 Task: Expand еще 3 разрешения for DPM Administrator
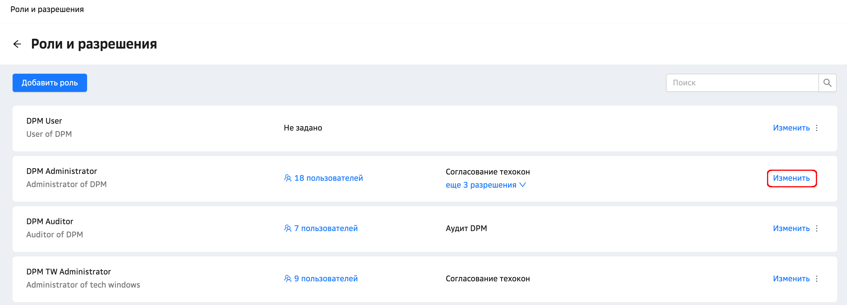click(485, 185)
